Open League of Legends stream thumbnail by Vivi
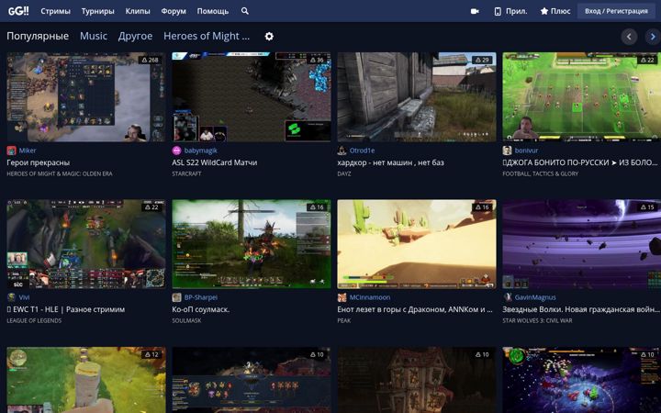The width and height of the screenshot is (661, 413). tap(86, 244)
